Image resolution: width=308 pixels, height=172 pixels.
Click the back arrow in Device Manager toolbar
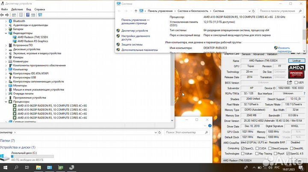pos(2,15)
